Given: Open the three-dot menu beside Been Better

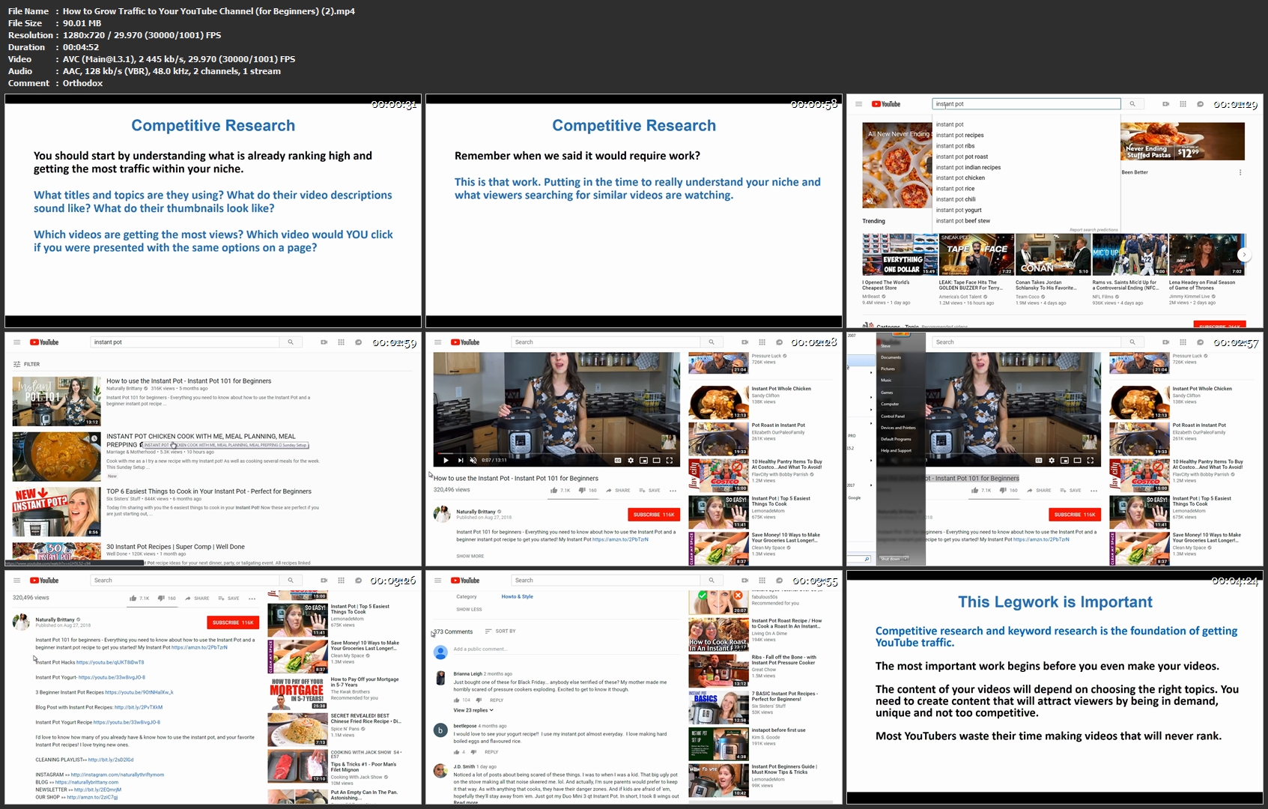Looking at the screenshot, I should coord(1240,172).
